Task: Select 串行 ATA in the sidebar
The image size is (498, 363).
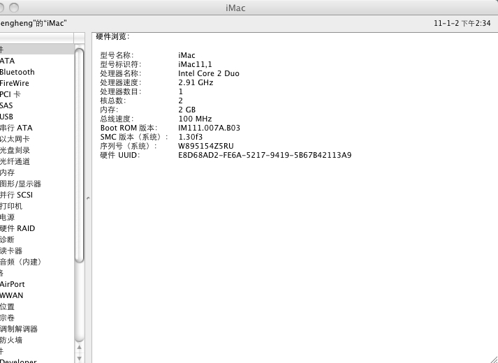Action: 16,128
